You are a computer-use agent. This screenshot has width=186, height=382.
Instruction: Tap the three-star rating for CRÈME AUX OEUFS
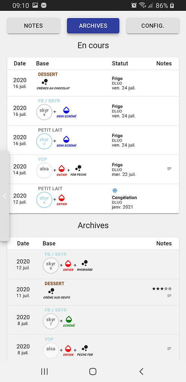click(x=162, y=289)
